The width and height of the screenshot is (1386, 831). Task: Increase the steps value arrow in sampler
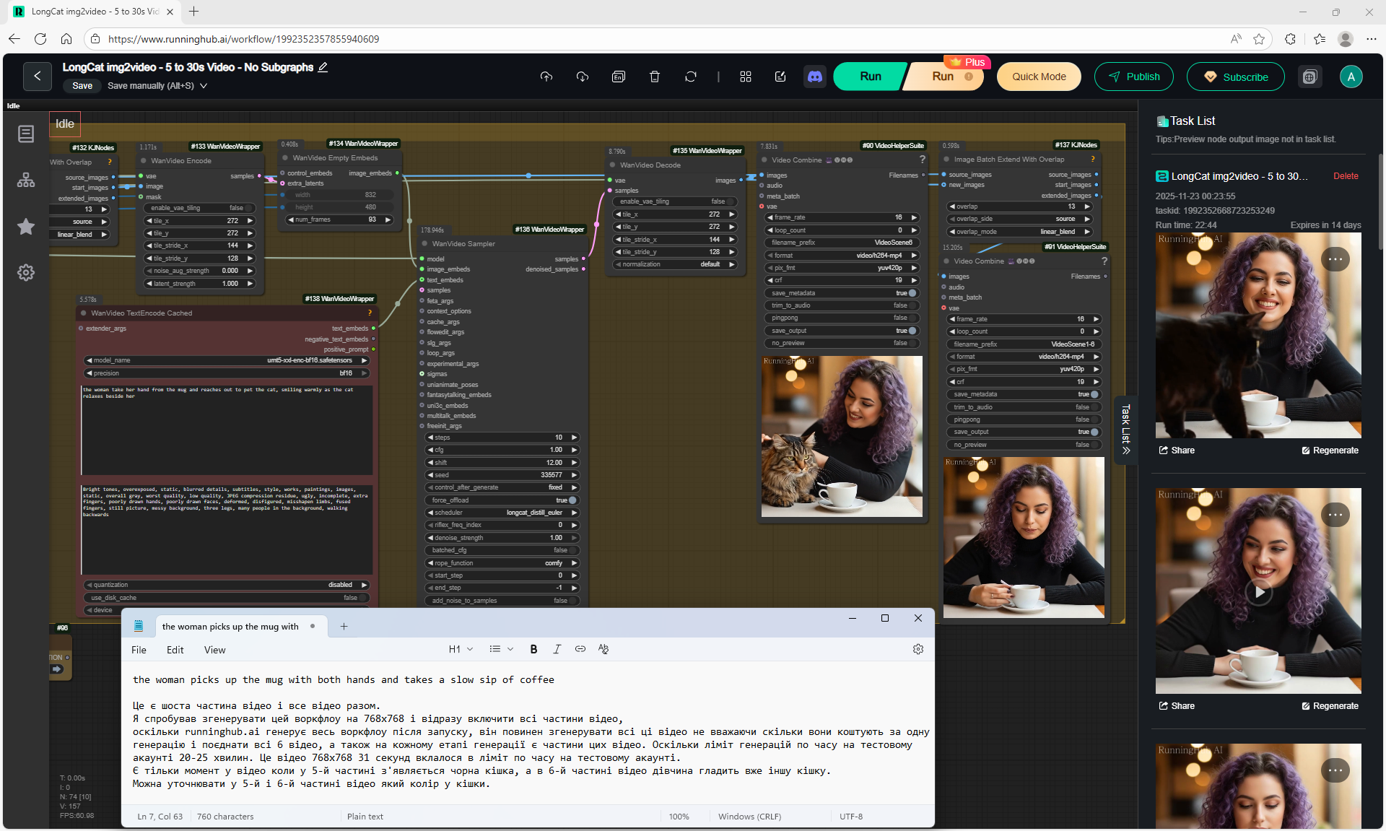click(575, 438)
